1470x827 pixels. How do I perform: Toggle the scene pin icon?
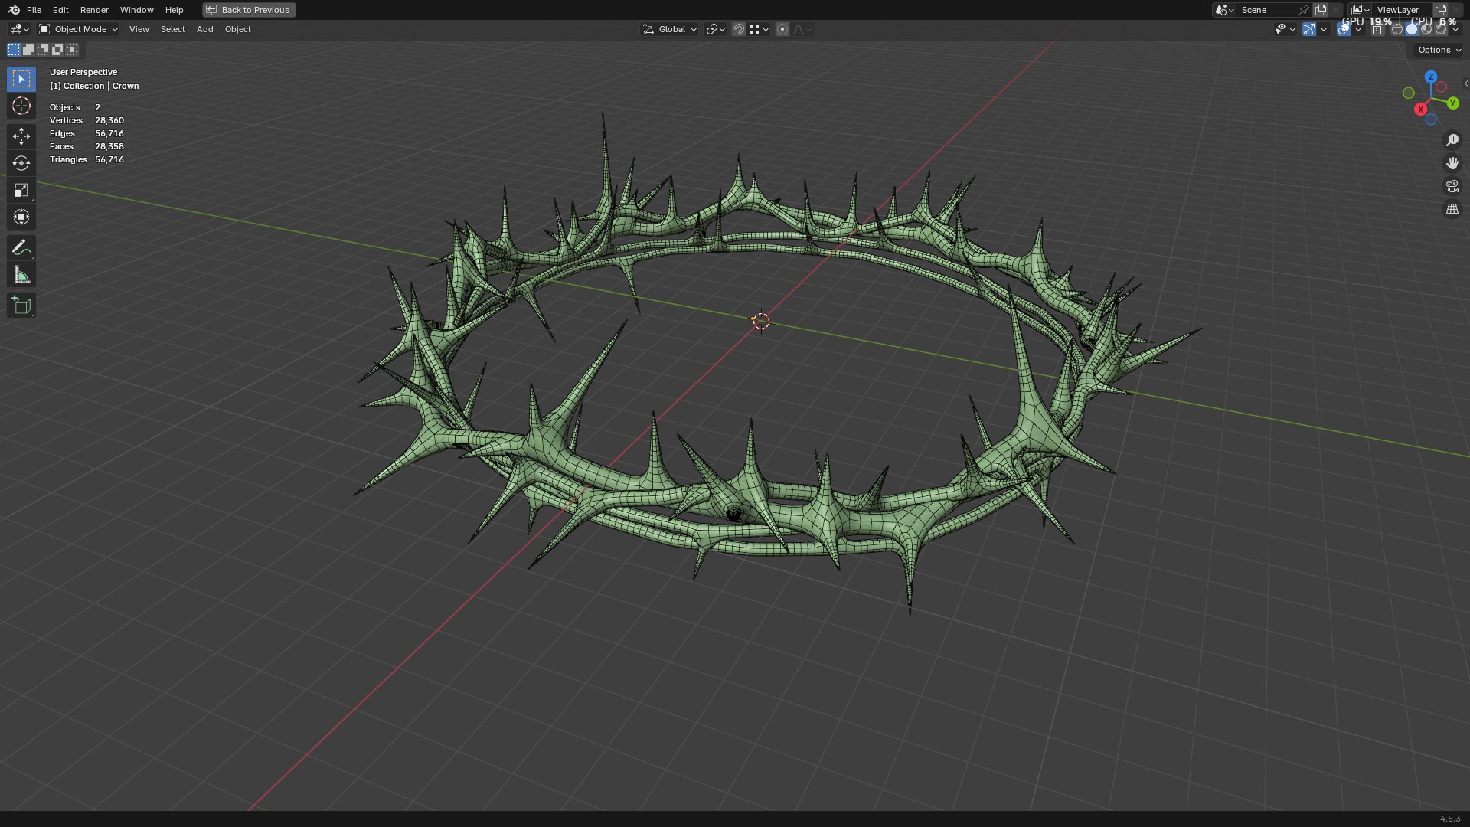pos(1303,10)
